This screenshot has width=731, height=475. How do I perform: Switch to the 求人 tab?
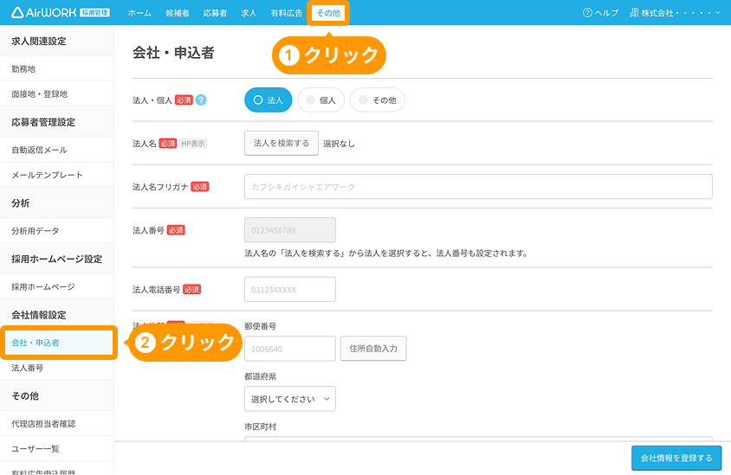pos(249,13)
